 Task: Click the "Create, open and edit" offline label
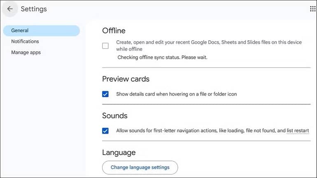(209, 46)
